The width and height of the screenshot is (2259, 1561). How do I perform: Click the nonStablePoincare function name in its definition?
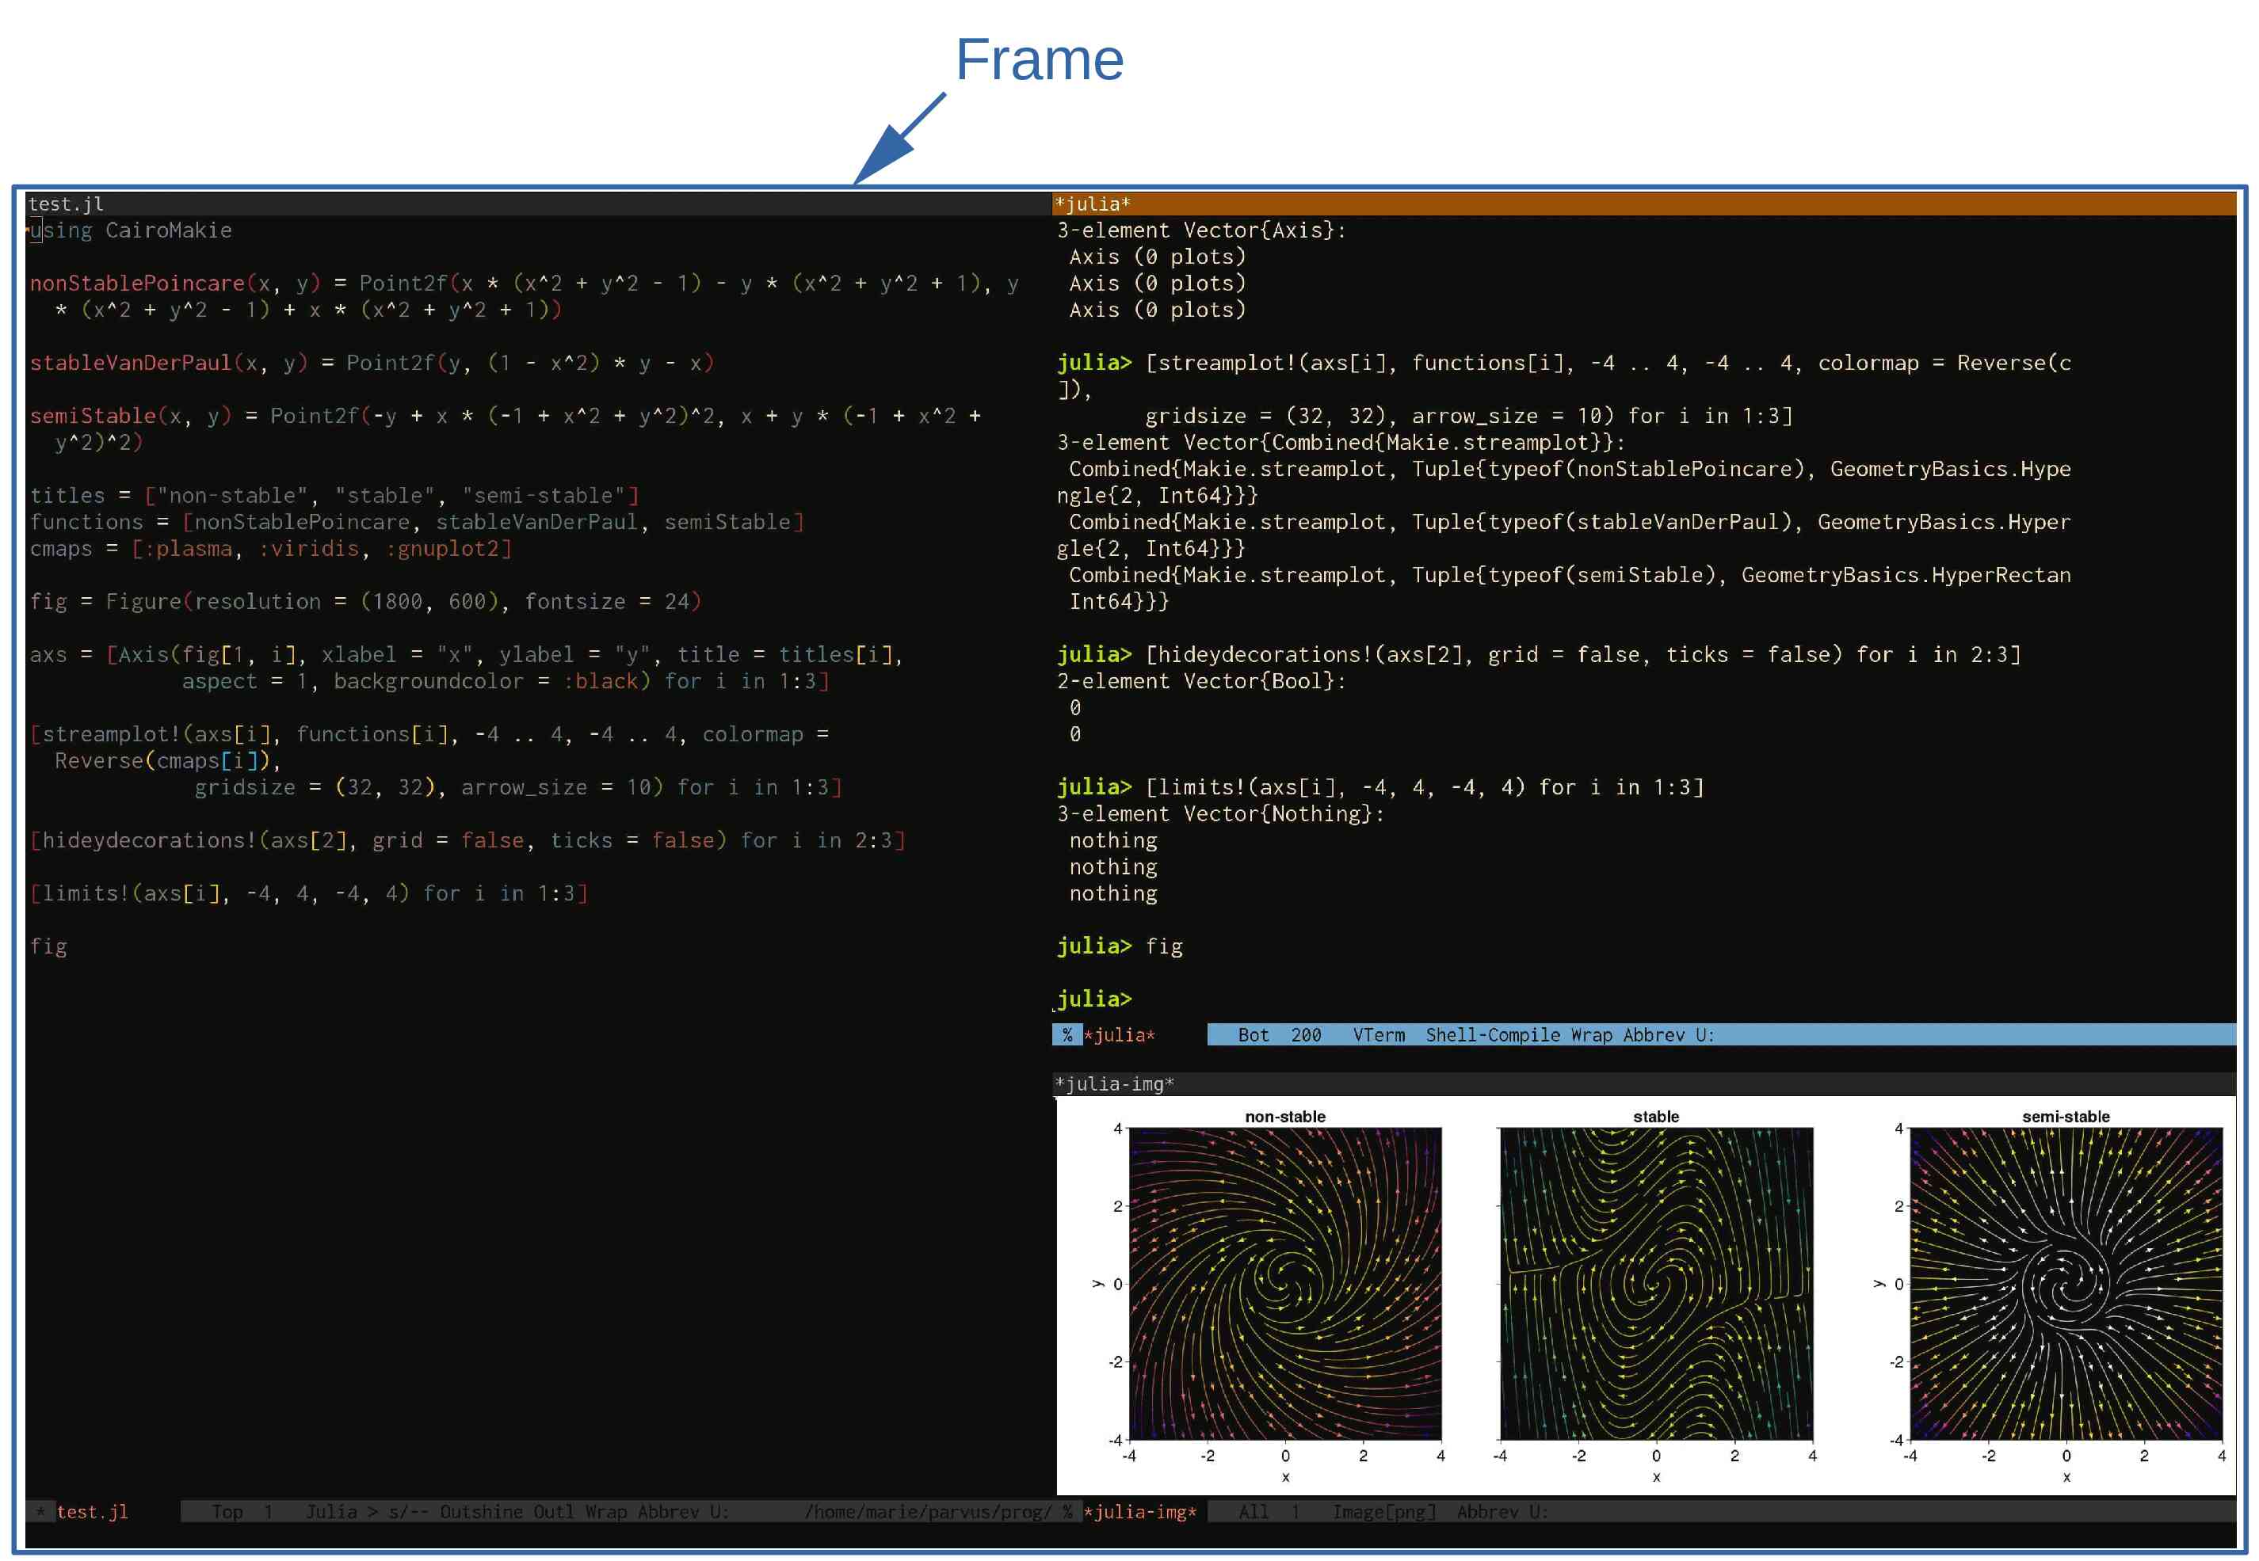pos(137,283)
